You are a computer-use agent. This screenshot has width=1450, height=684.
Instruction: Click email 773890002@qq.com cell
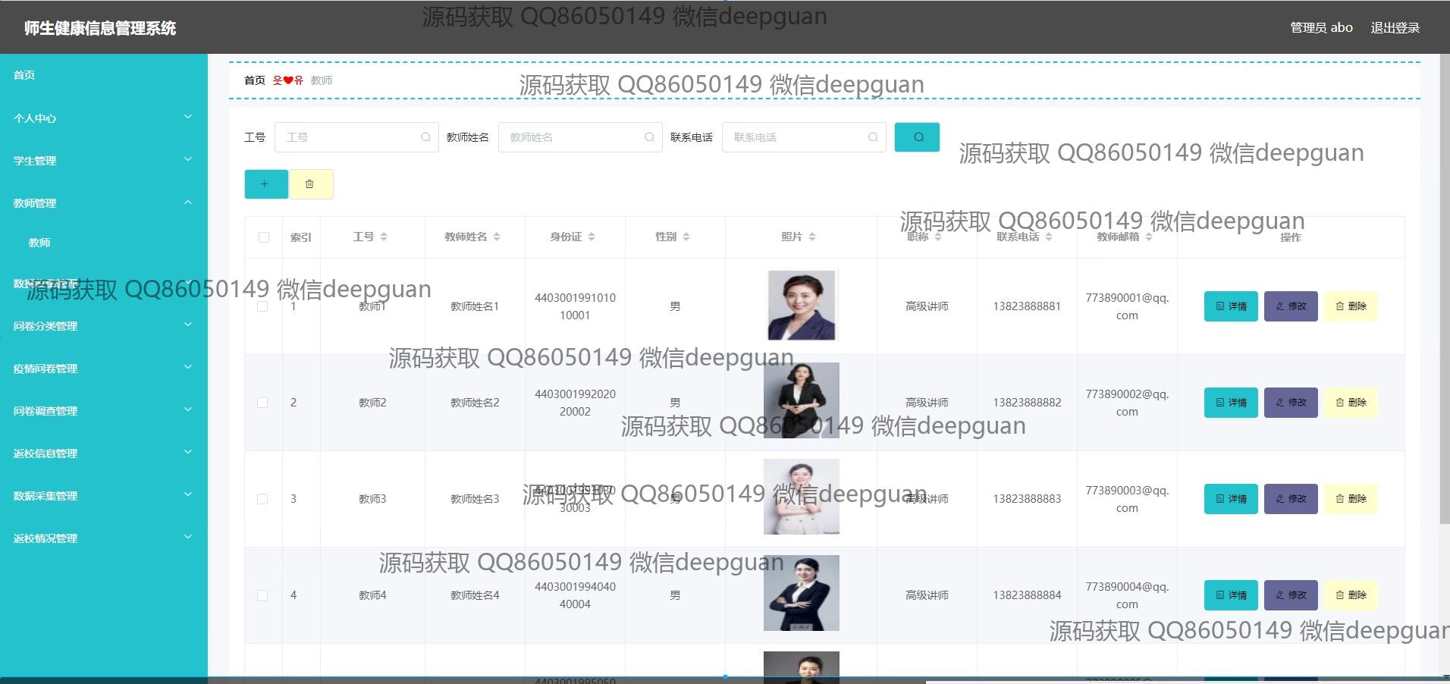(x=1127, y=403)
